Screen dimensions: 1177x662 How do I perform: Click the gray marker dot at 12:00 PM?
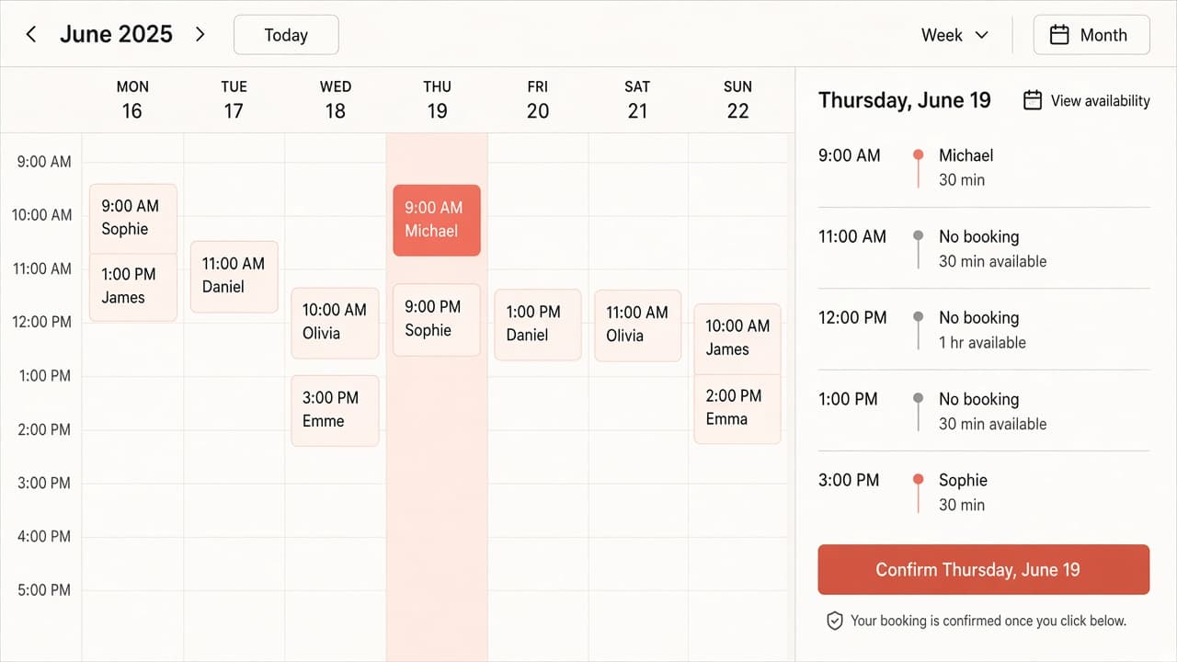point(918,317)
